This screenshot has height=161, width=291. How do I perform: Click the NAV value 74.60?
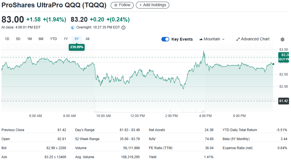point(209,139)
